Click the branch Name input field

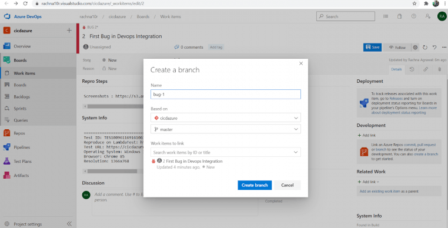pos(225,94)
